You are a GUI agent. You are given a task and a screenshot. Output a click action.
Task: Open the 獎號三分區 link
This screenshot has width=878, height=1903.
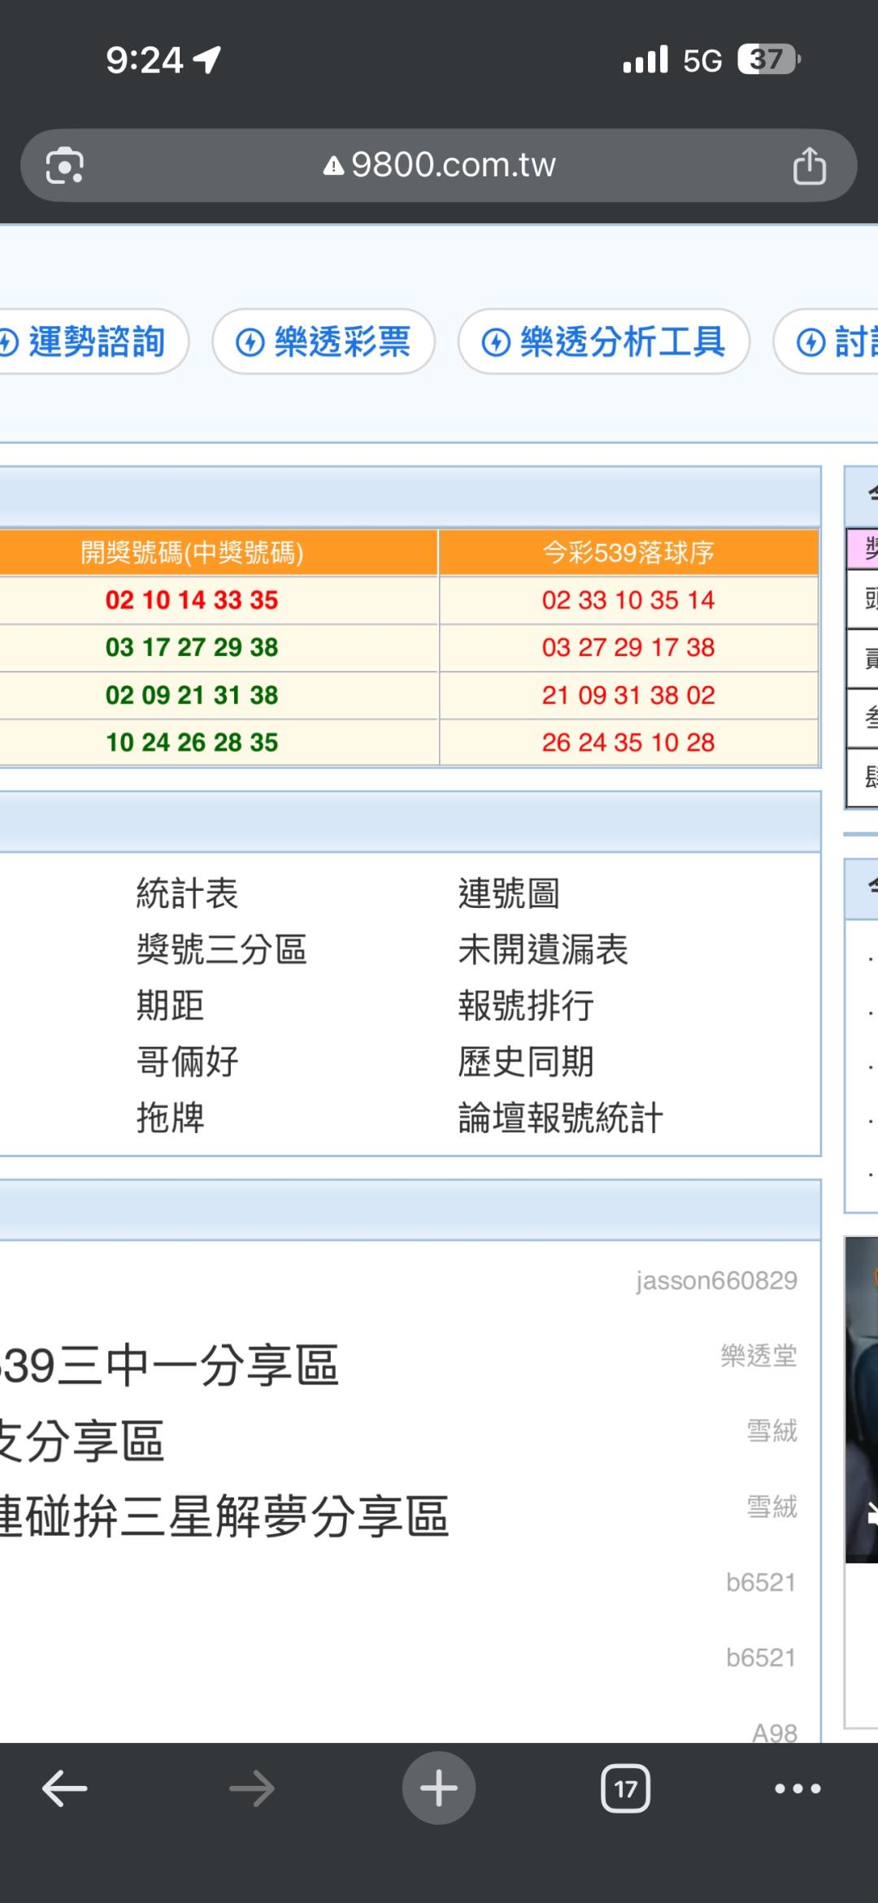[221, 949]
